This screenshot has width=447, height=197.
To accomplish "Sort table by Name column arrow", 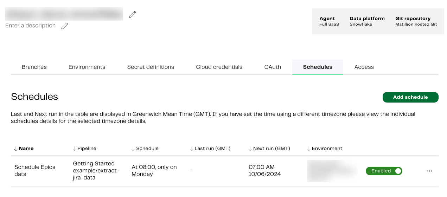I will click(16, 149).
